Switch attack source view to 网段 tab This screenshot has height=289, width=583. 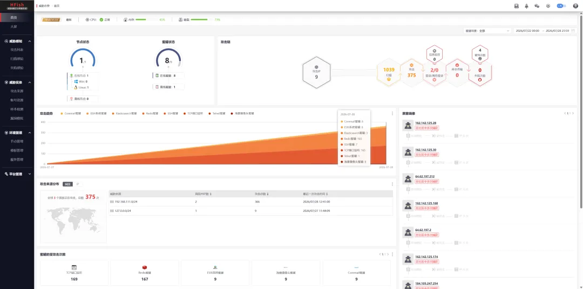tap(67, 184)
